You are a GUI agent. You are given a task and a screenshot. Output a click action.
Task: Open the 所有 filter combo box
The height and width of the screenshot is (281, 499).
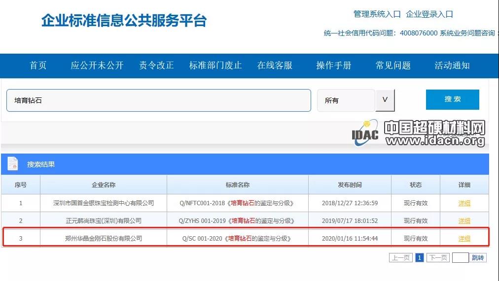pos(346,100)
